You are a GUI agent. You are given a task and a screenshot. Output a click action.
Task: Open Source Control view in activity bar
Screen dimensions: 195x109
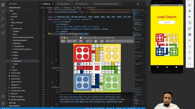pos(3,19)
